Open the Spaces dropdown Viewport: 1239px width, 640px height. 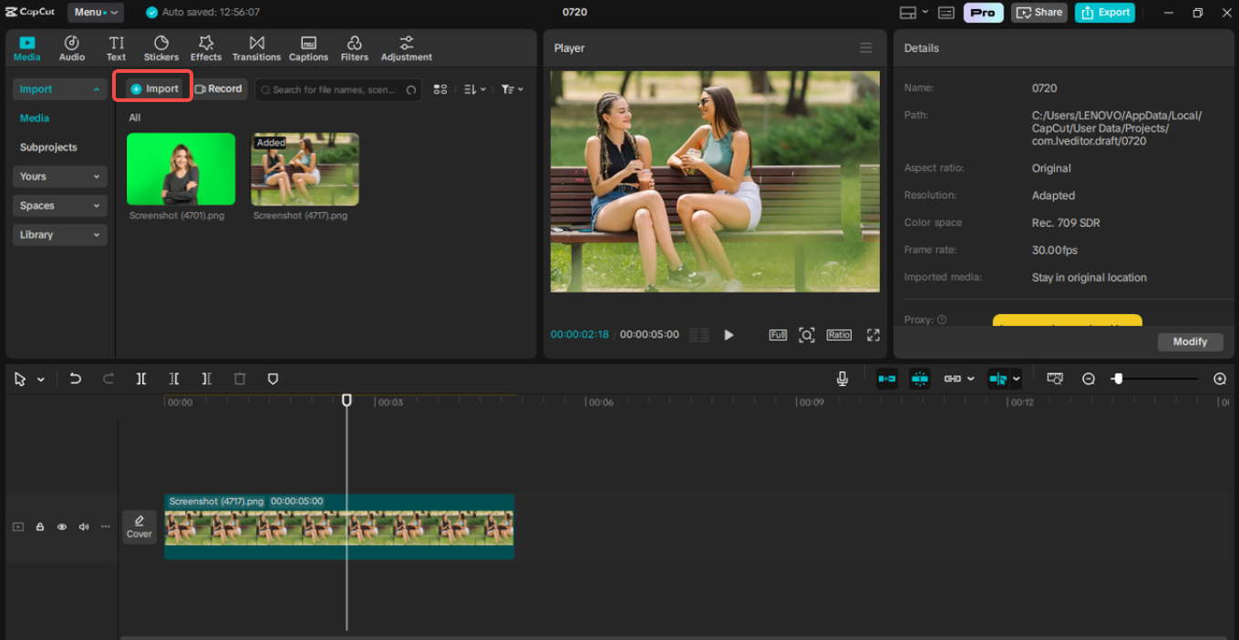[x=59, y=205]
